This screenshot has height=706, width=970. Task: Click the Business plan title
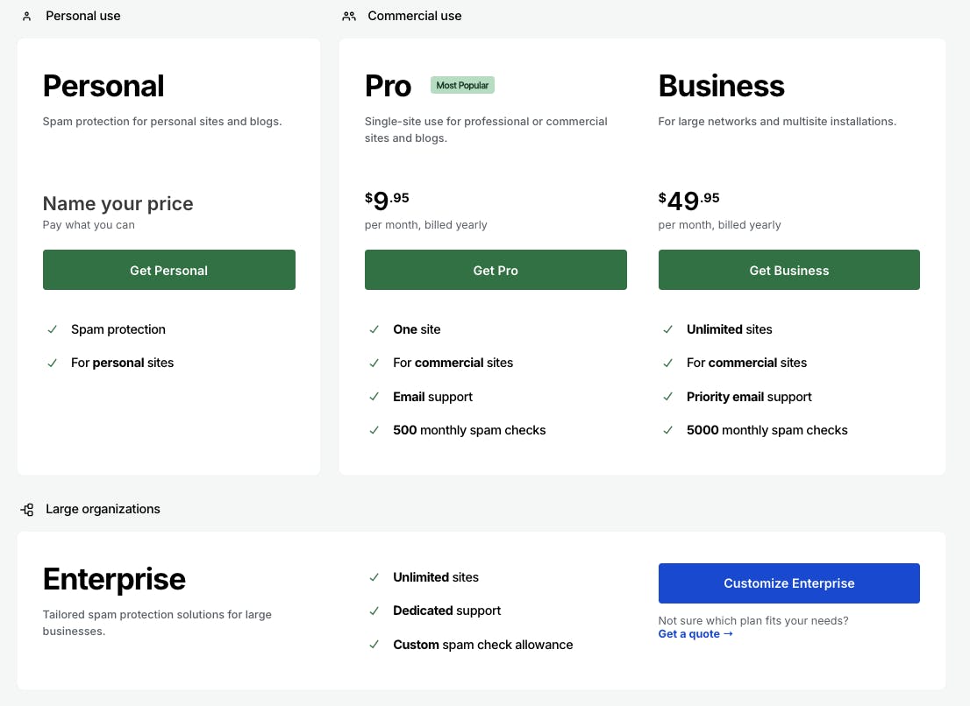(x=721, y=86)
